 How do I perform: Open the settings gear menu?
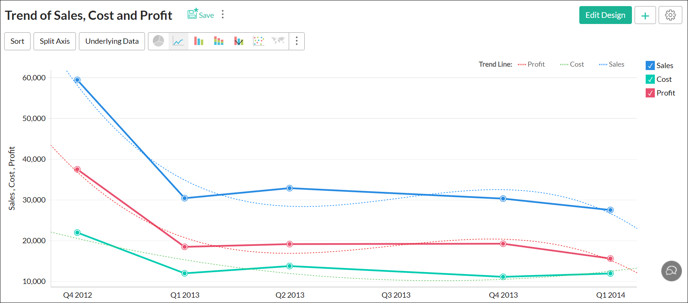pos(670,15)
